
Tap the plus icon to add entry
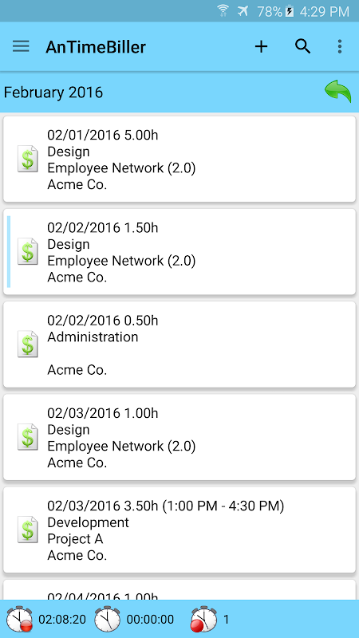pos(261,47)
